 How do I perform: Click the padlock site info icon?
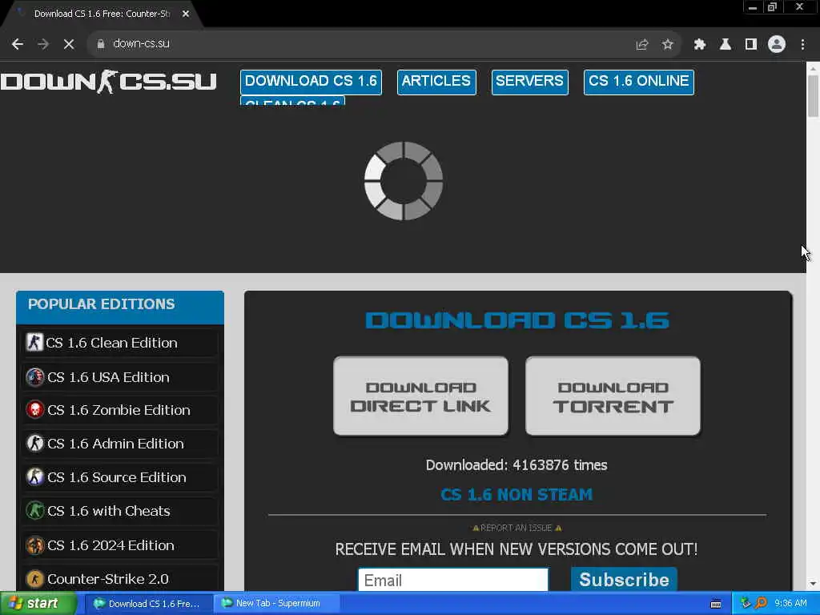(101, 44)
